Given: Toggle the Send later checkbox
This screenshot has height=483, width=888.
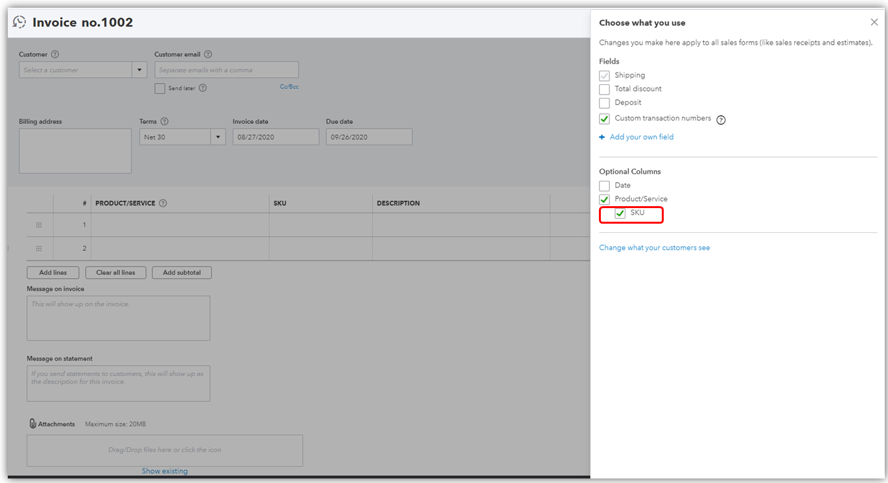Looking at the screenshot, I should pos(159,89).
